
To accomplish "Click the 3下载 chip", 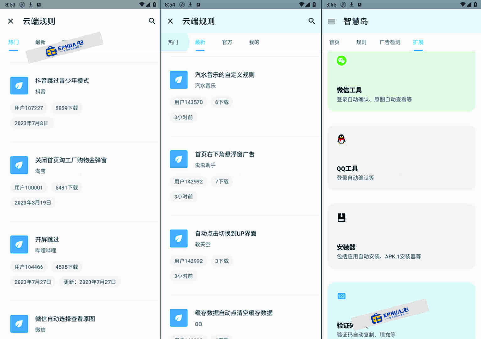I will click(x=222, y=261).
